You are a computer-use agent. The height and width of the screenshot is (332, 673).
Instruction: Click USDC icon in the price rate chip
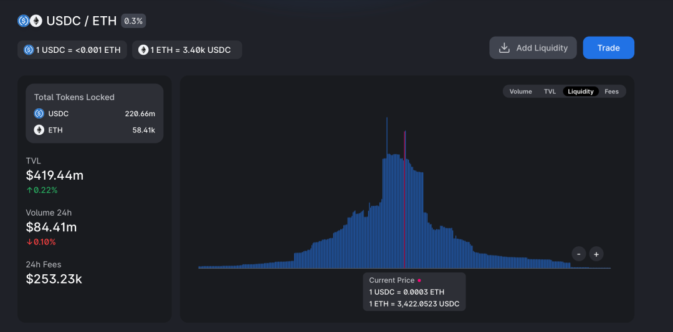(29, 50)
